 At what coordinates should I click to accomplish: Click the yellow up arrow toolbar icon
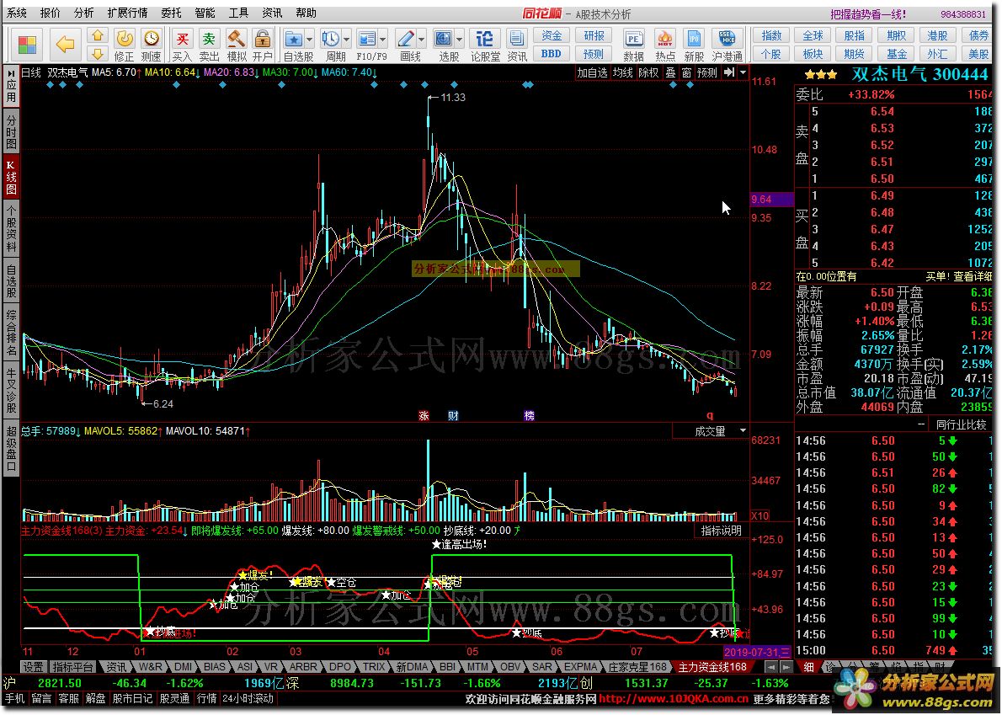pyautogui.click(x=97, y=35)
